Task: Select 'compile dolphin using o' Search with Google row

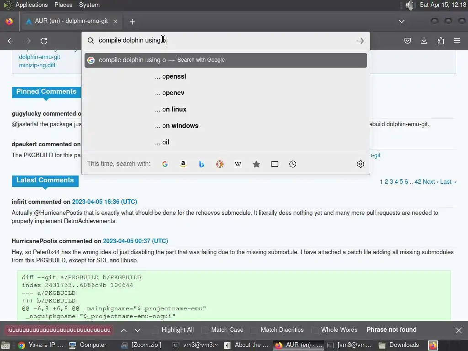Action: 226,60
